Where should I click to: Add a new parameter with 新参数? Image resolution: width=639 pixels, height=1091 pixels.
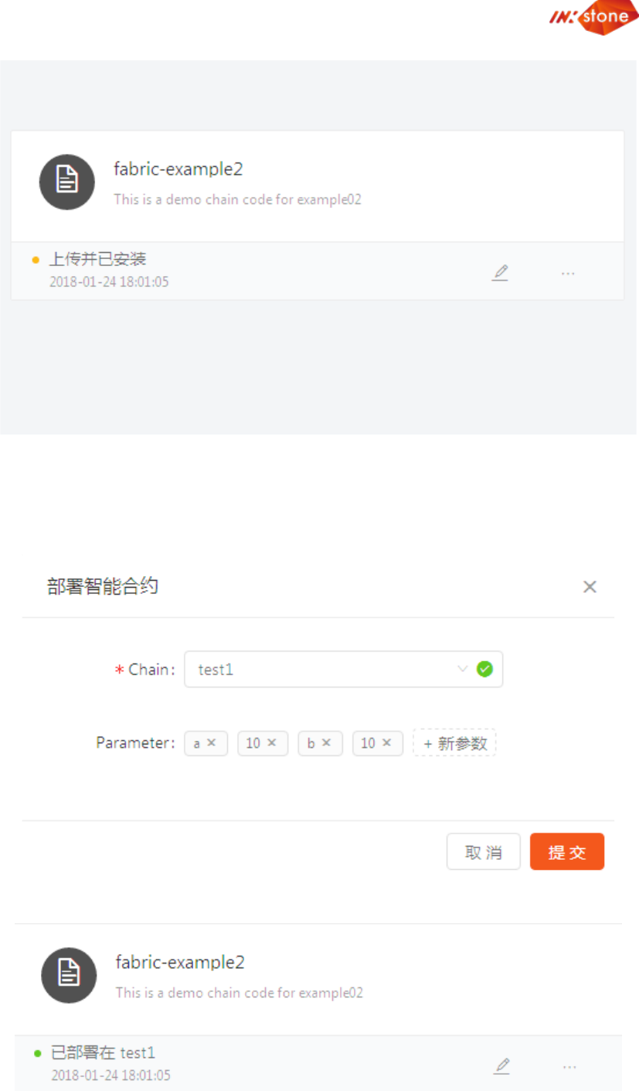(455, 743)
